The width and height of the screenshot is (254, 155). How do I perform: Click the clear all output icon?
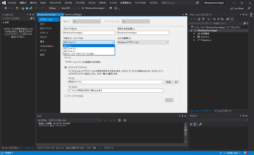[119, 120]
